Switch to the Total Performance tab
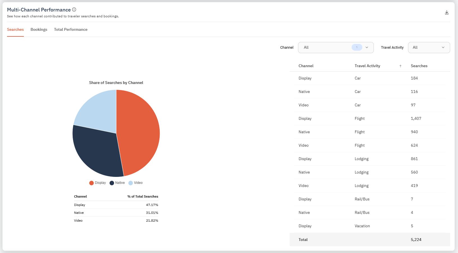458x253 pixels. tap(71, 30)
